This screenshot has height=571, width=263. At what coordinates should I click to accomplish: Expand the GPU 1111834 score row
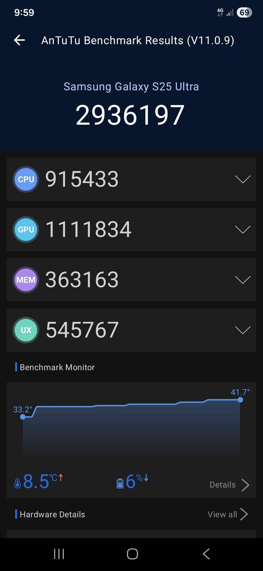(243, 229)
